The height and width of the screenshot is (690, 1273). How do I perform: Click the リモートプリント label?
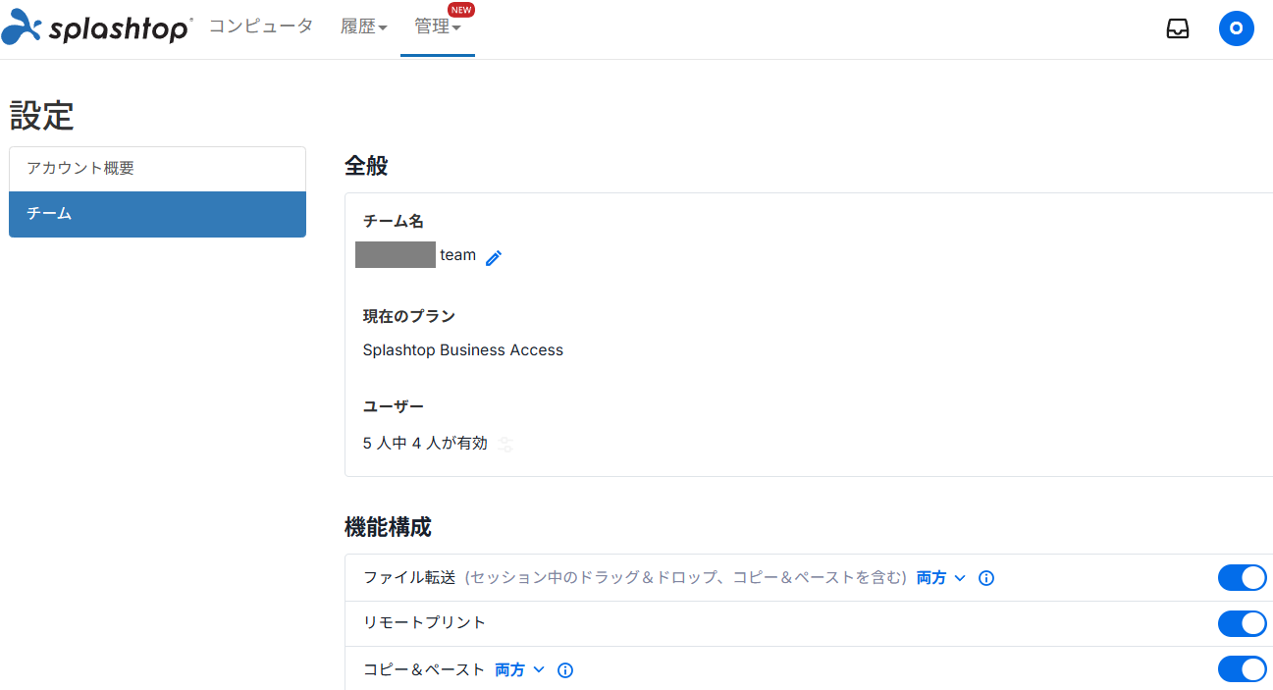point(425,623)
